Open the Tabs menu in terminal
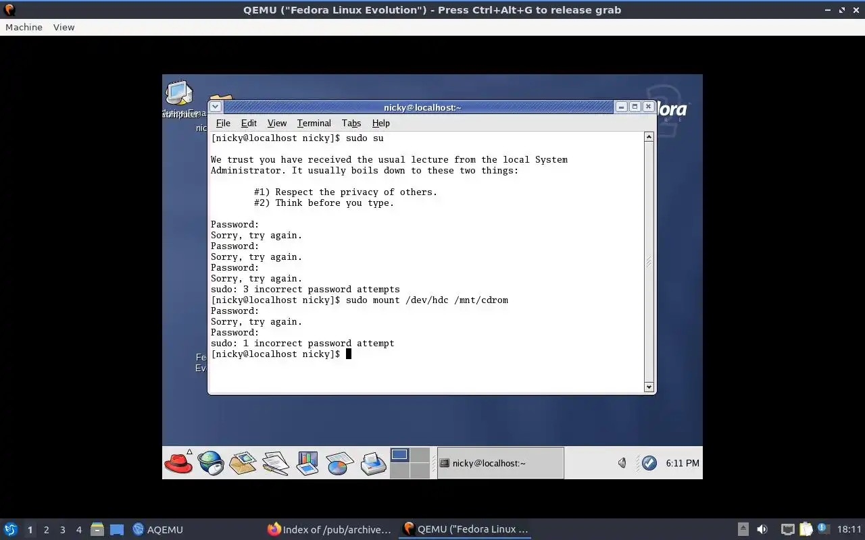Image resolution: width=865 pixels, height=540 pixels. coord(351,123)
